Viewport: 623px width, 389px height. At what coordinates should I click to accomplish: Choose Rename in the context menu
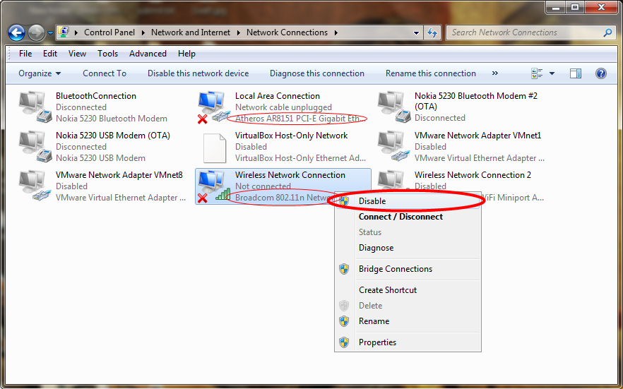click(x=408, y=321)
